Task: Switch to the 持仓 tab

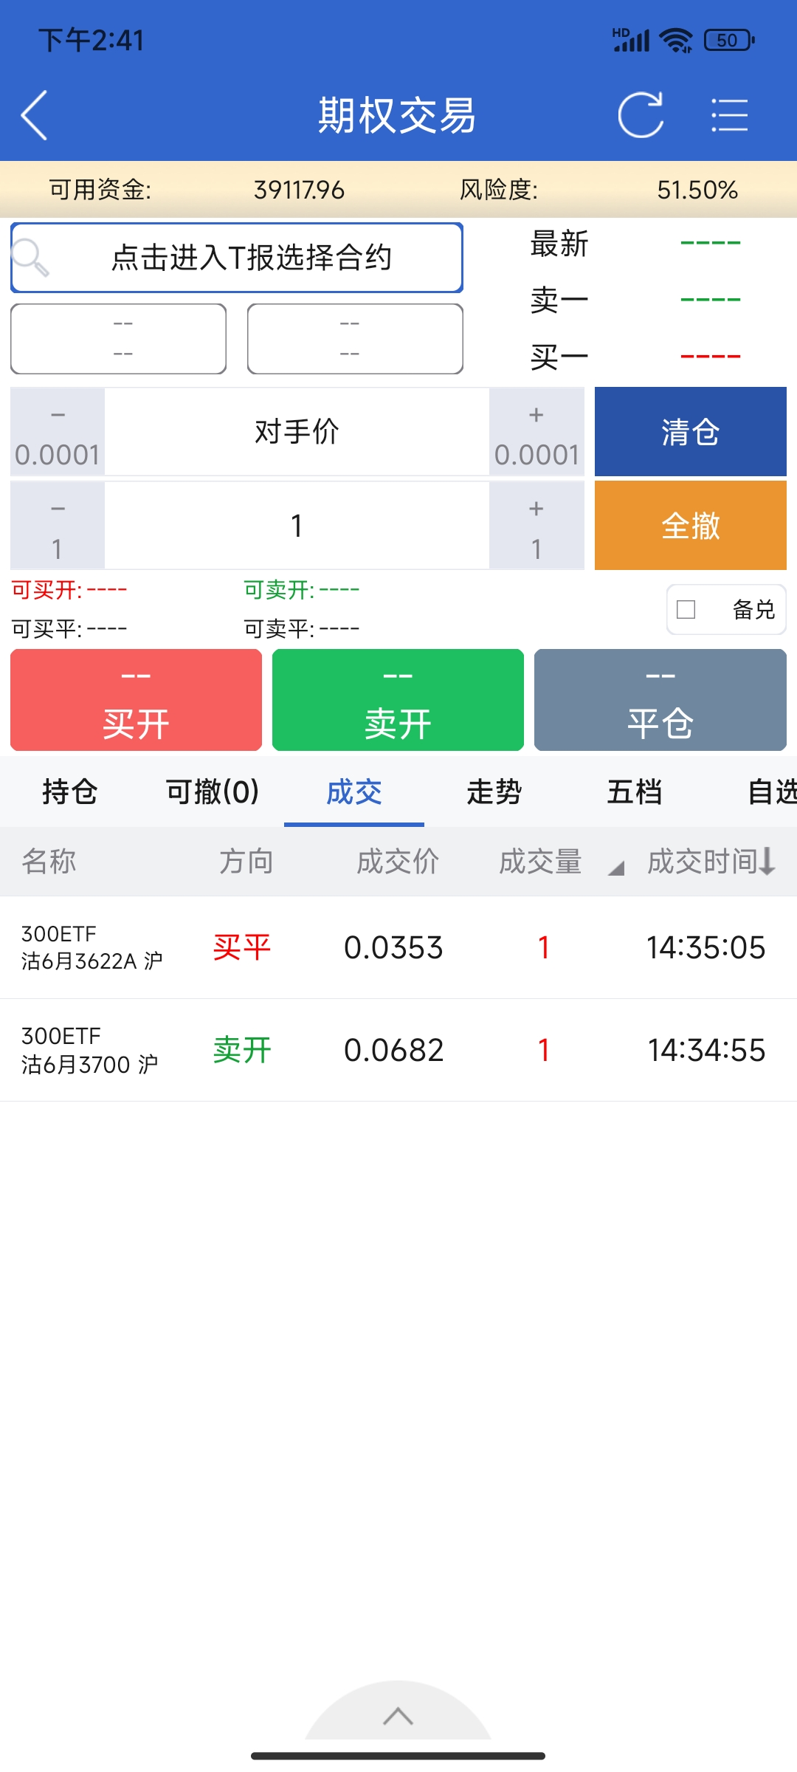Action: click(70, 792)
